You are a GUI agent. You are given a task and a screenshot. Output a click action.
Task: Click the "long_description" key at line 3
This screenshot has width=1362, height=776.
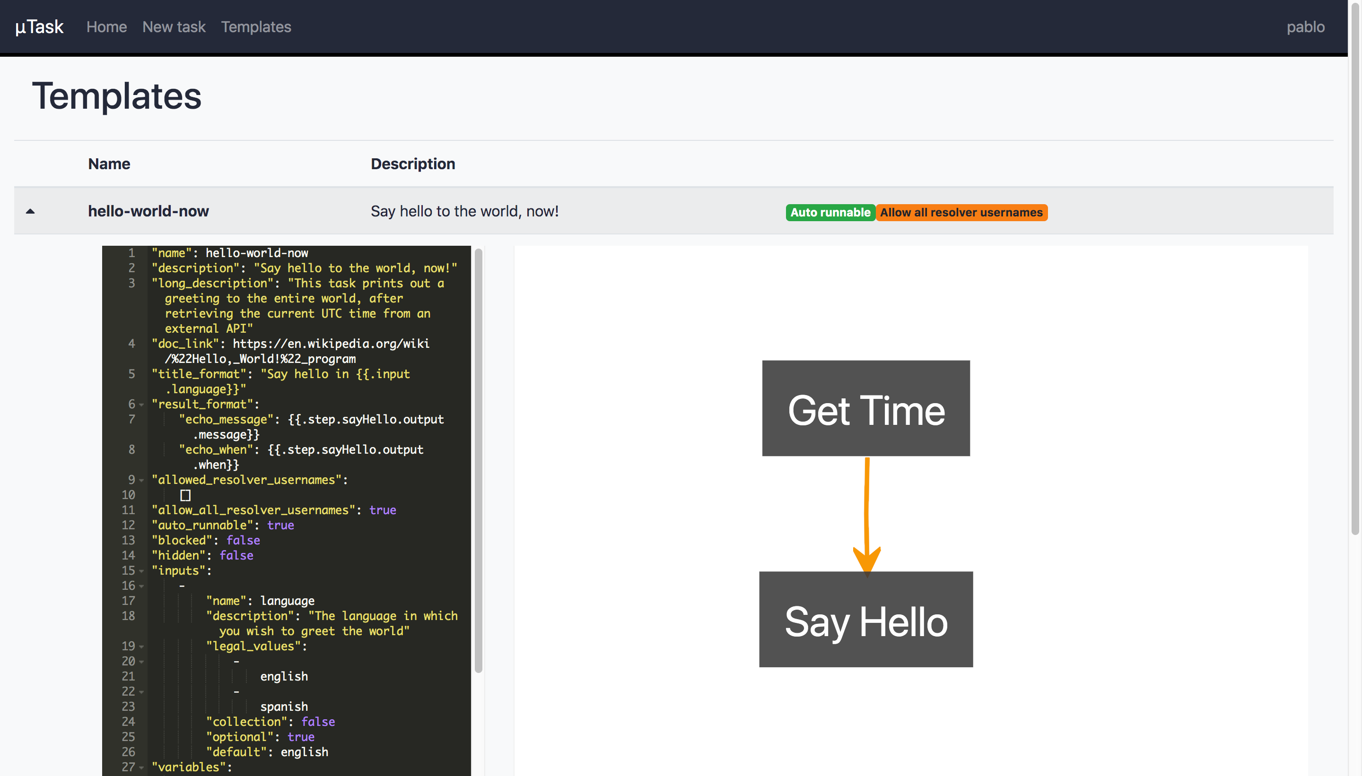click(213, 283)
